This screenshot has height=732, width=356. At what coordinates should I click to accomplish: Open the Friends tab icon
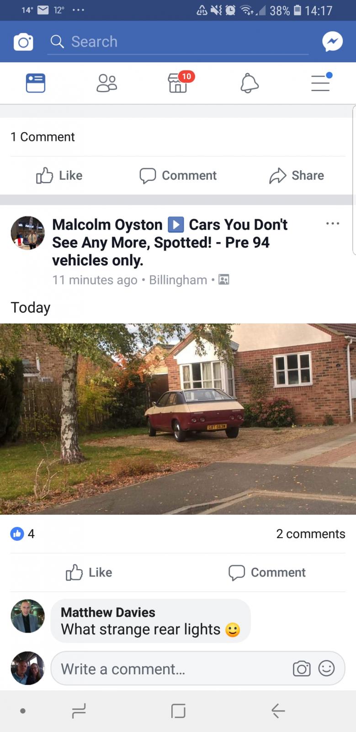[x=106, y=83]
